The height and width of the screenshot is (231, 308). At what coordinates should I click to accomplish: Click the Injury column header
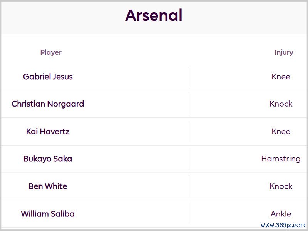(x=284, y=52)
